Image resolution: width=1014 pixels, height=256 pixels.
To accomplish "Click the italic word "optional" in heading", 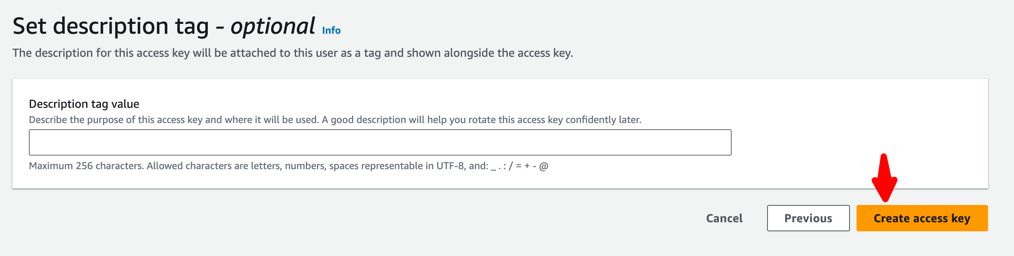I will click(x=272, y=26).
